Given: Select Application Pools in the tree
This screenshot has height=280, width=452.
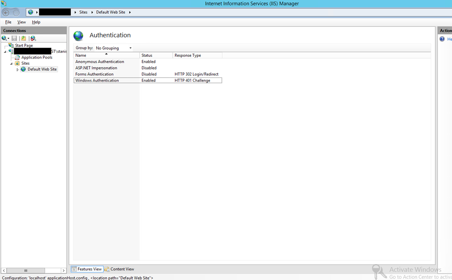Looking at the screenshot, I should [x=37, y=57].
